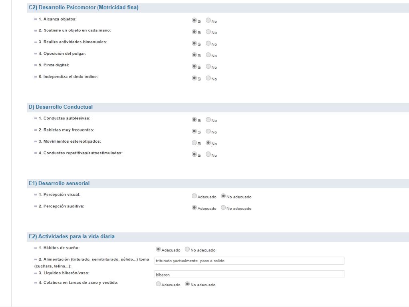Select Adecuado for Percepción visual
The width and height of the screenshot is (409, 307).
click(194, 196)
